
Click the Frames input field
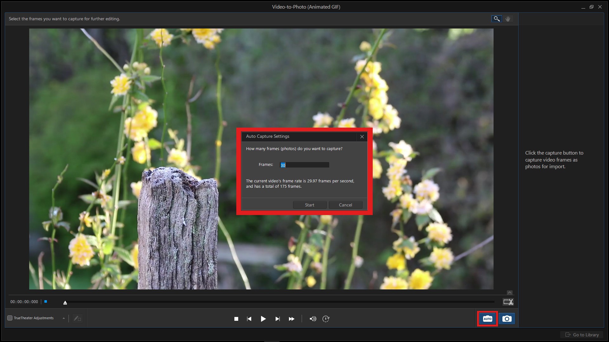point(304,165)
